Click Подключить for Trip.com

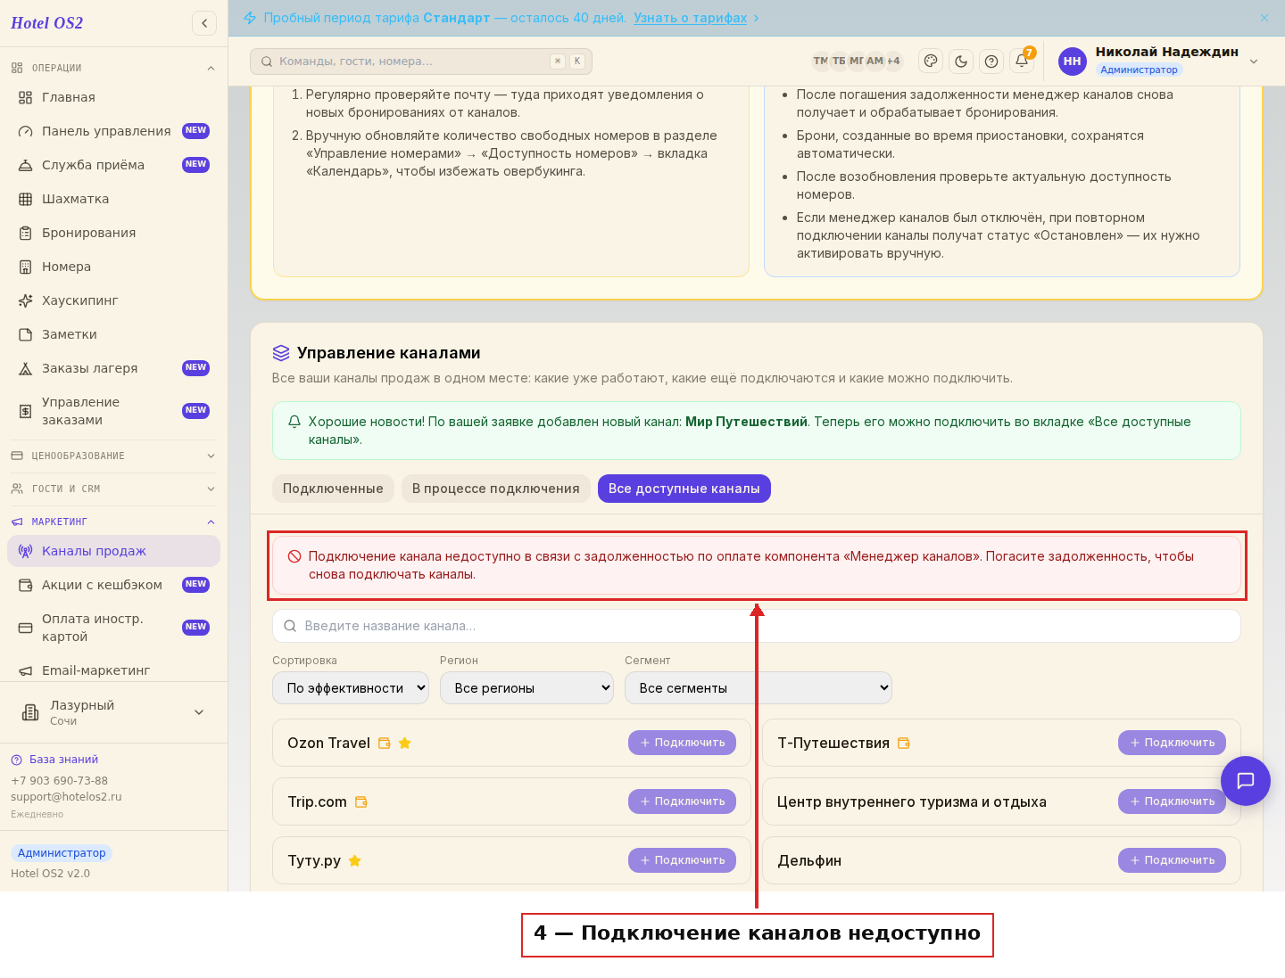click(683, 801)
